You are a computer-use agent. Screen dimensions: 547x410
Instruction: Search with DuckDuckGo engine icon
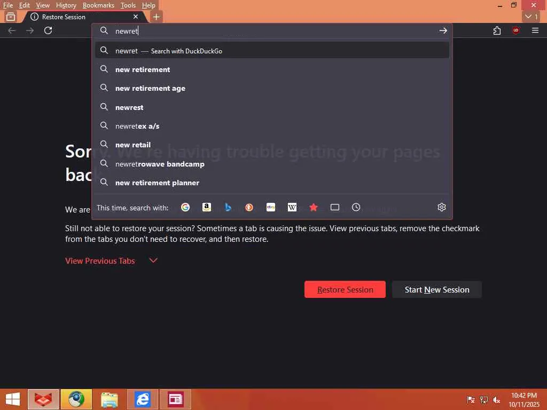coord(249,208)
